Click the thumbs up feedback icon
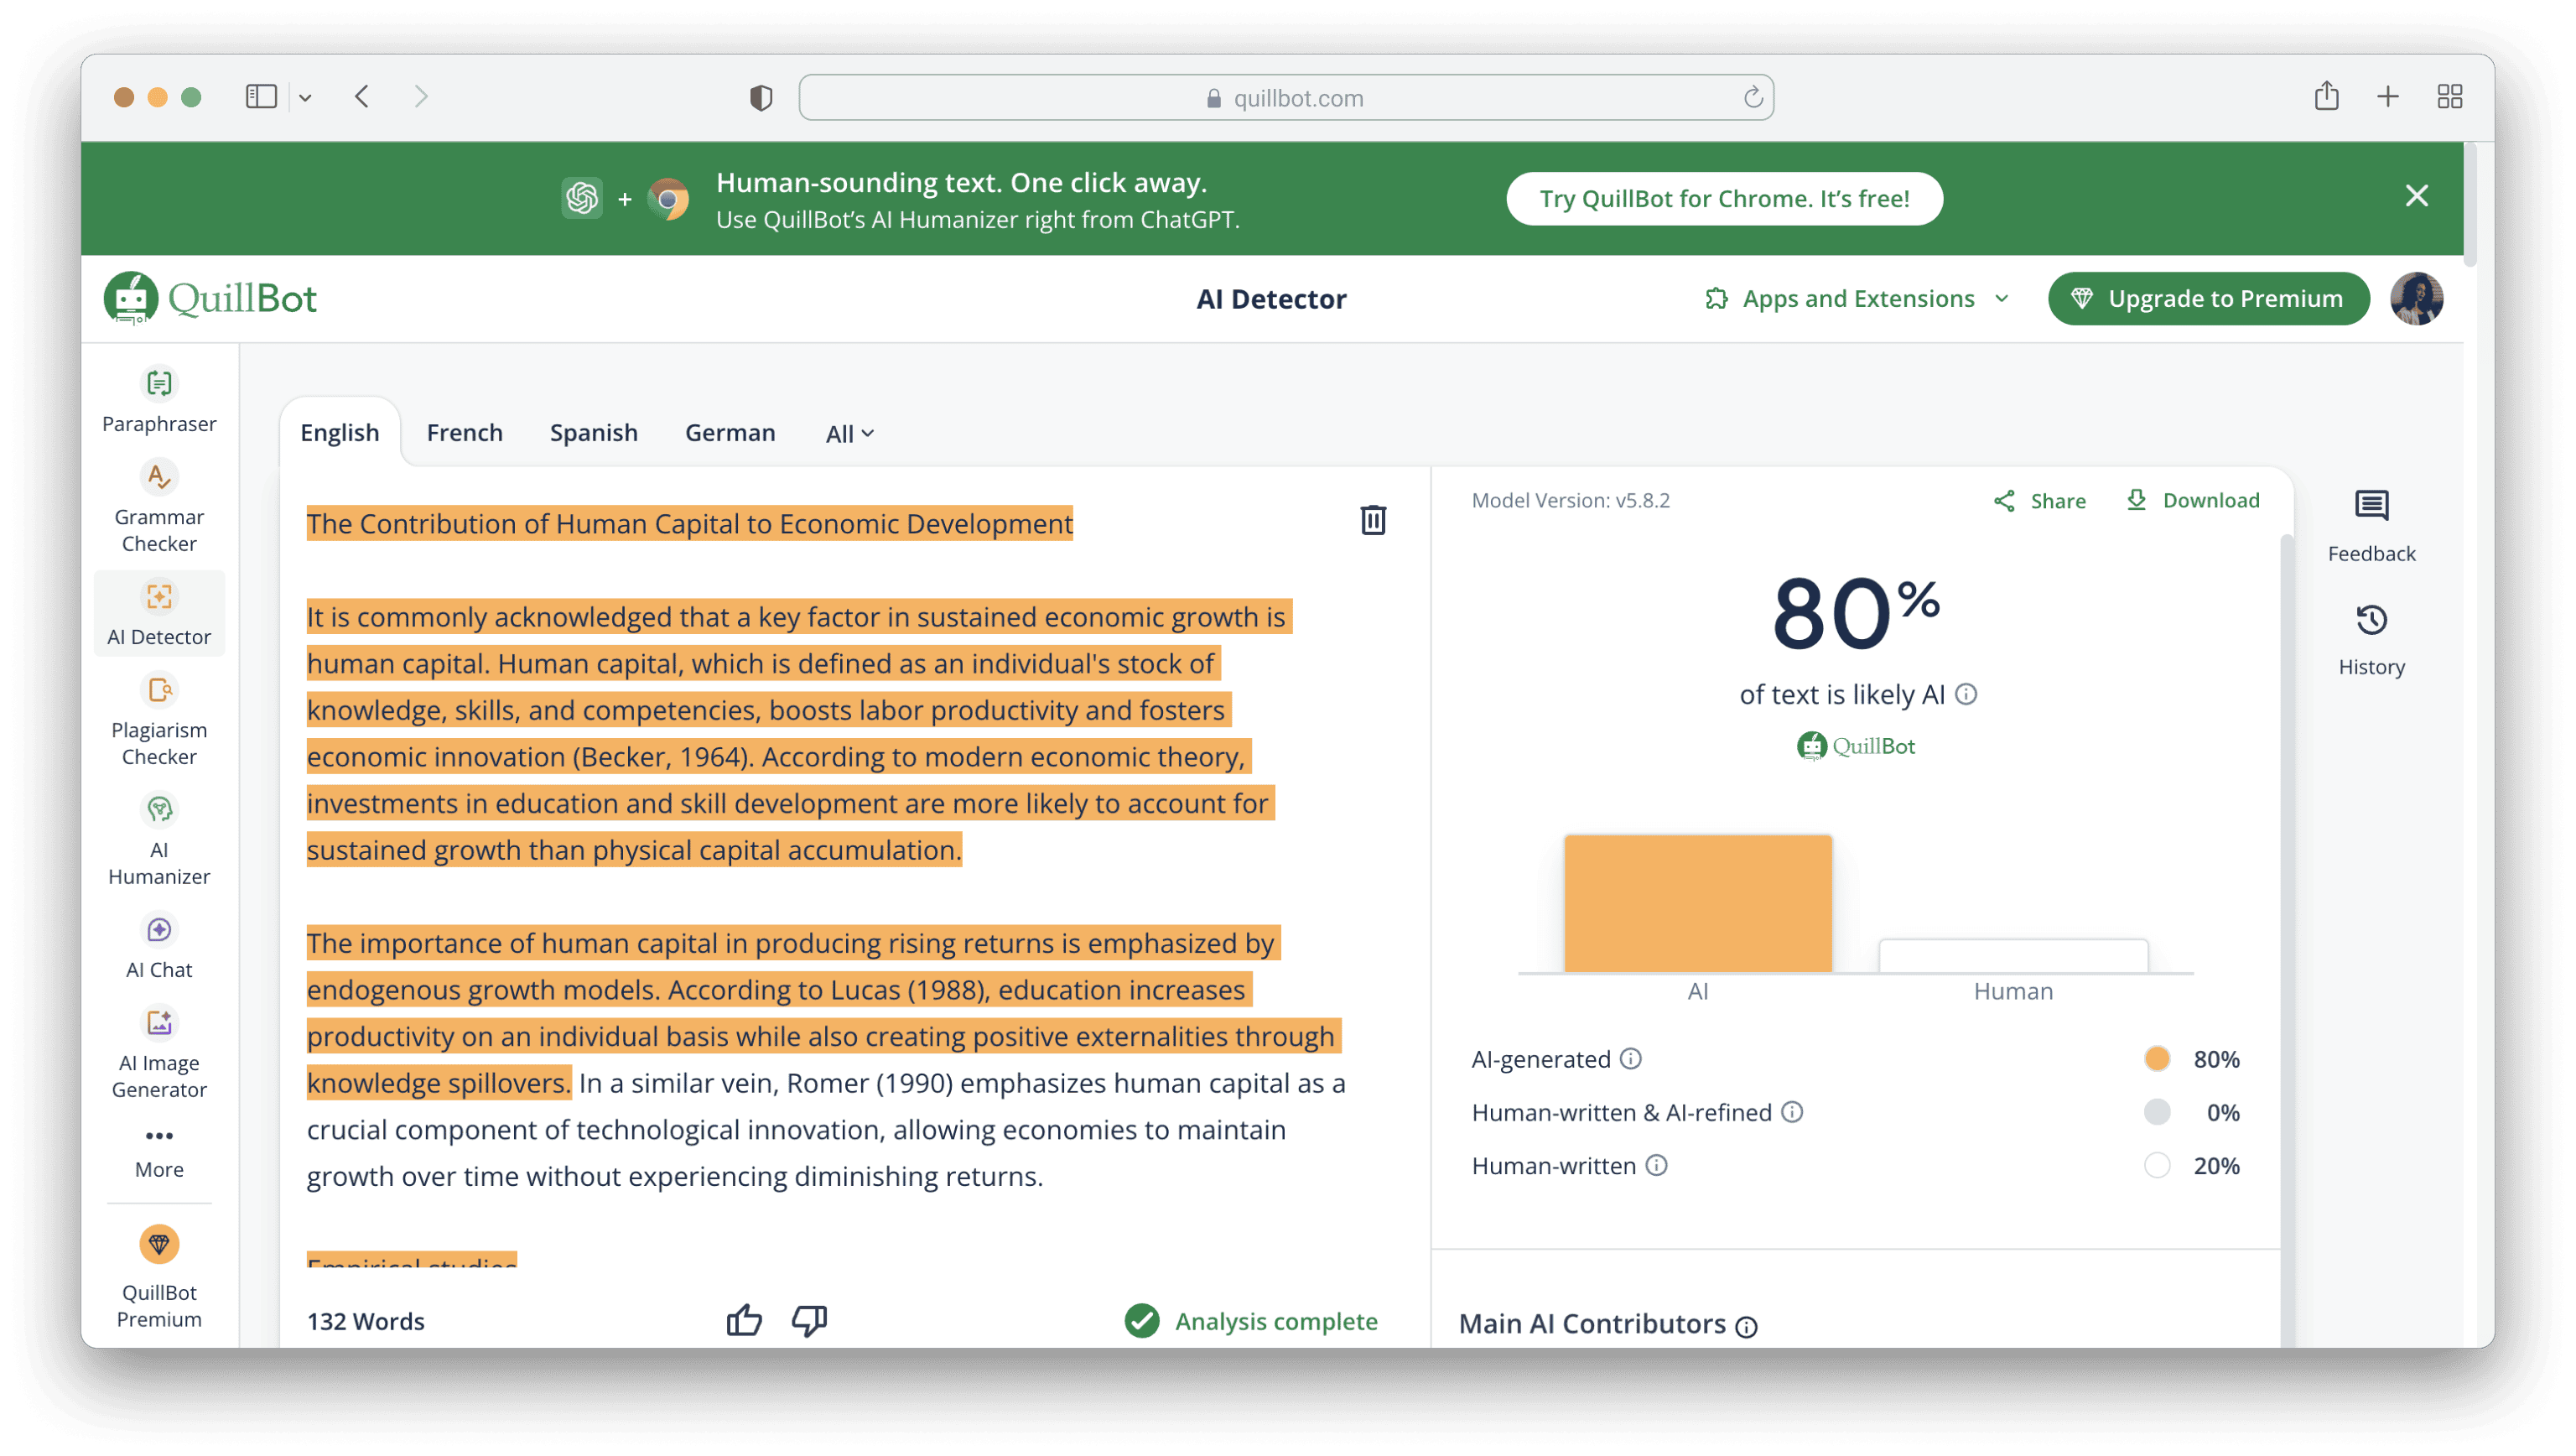Viewport: 2576px width, 1456px height. 744,1320
